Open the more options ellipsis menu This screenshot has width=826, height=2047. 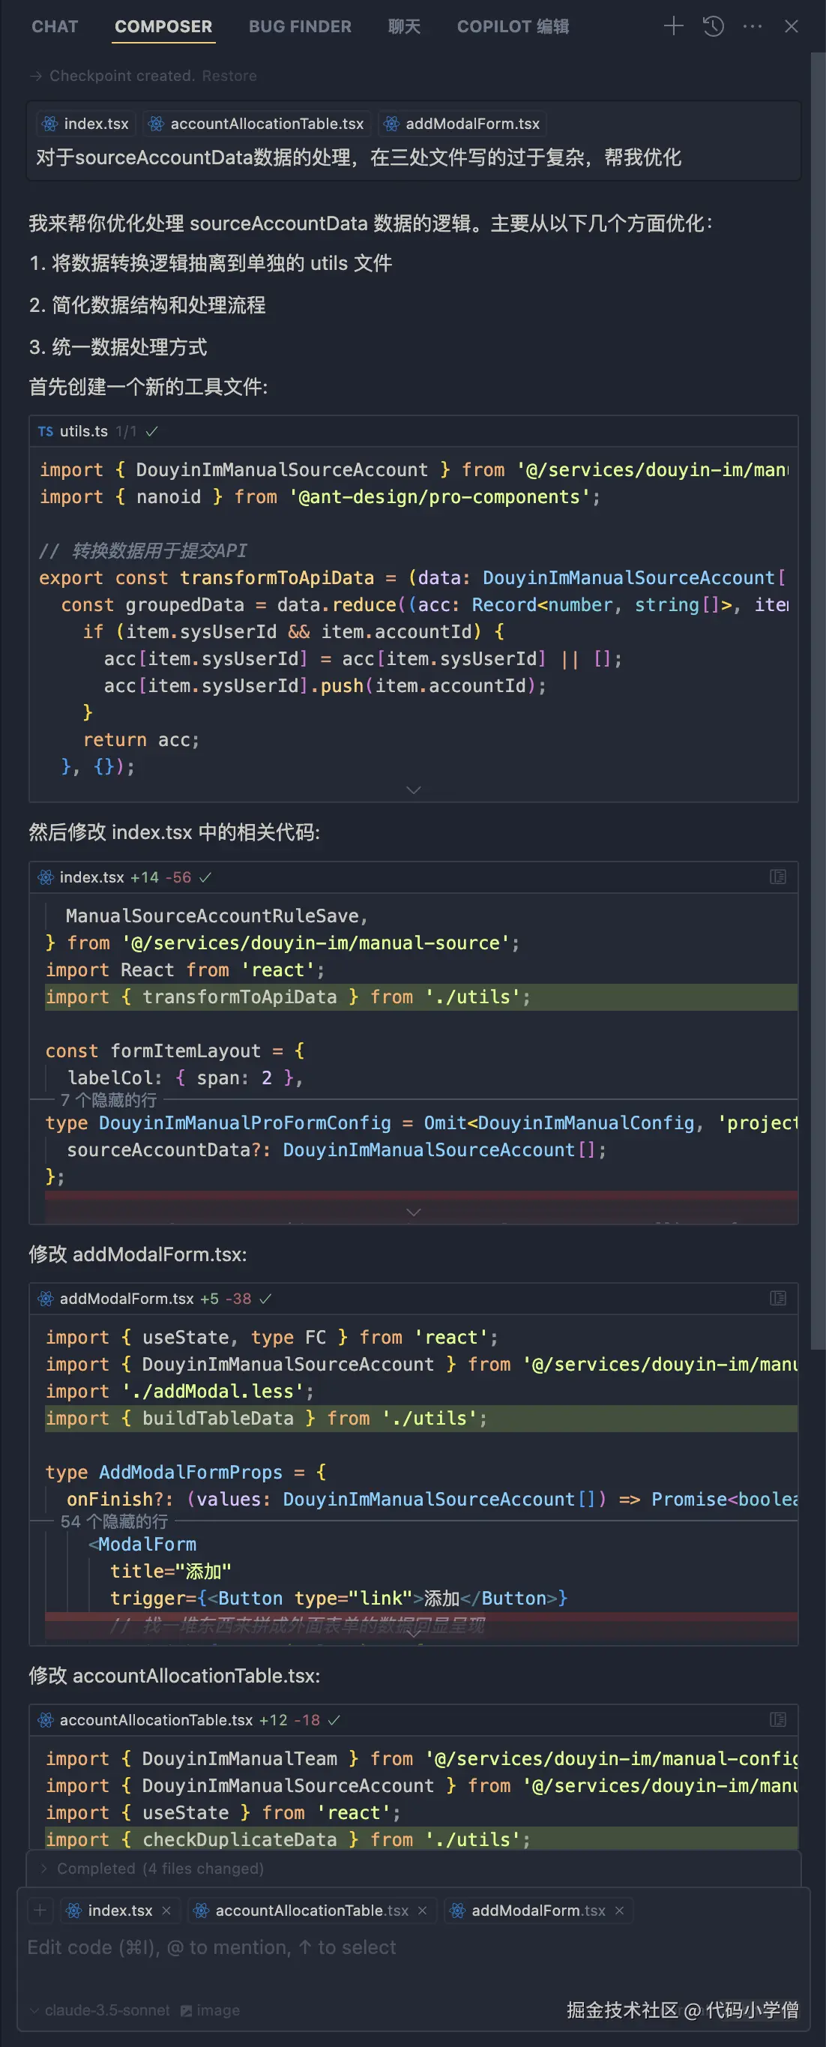[752, 26]
